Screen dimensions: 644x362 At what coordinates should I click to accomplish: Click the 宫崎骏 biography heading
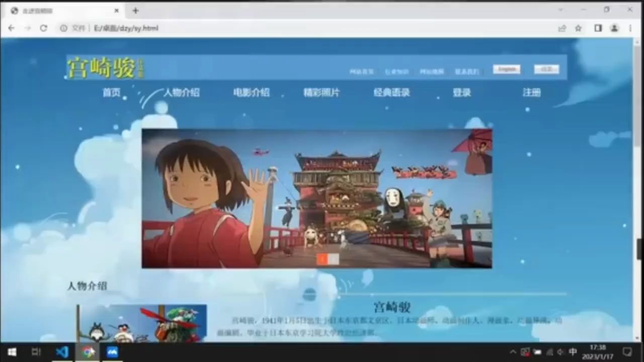tap(392, 307)
